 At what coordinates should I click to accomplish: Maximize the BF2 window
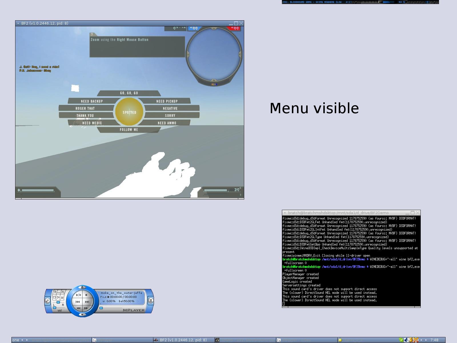(x=236, y=23)
